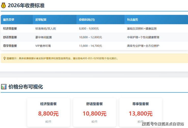Click the 8,800 - 9,800元 price cell
188x128 pixels.
tap(90, 29)
